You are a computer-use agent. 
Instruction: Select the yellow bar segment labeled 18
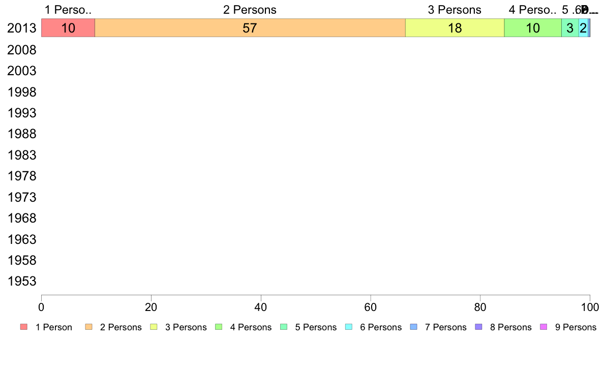click(x=455, y=28)
